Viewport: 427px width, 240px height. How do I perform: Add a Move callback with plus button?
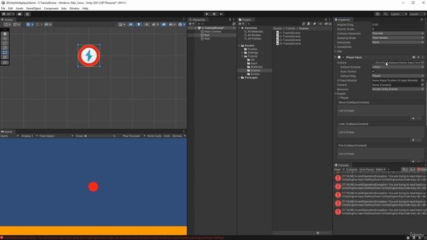click(413, 119)
